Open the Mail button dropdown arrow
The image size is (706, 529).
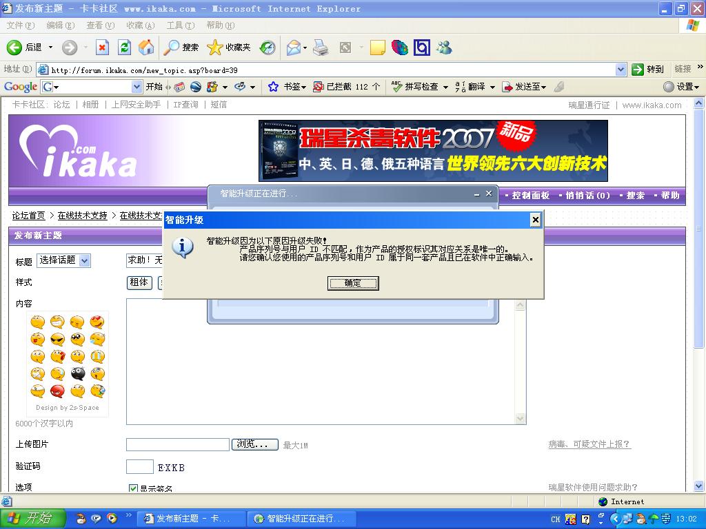[305, 48]
